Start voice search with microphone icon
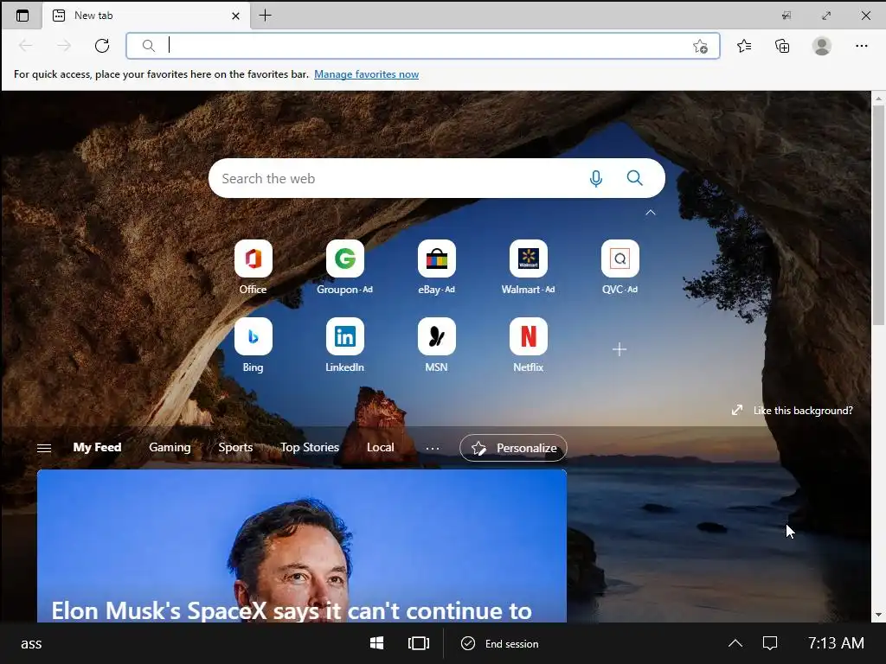Viewport: 886px width, 664px height. click(595, 178)
